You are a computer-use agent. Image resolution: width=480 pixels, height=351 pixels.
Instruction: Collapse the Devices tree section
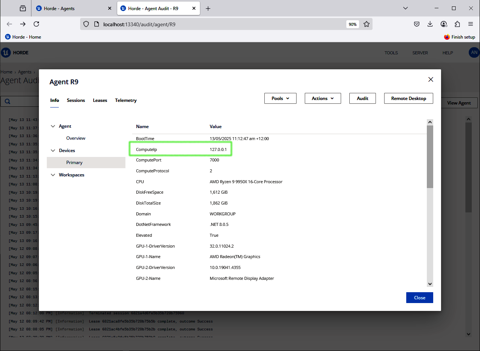click(53, 151)
